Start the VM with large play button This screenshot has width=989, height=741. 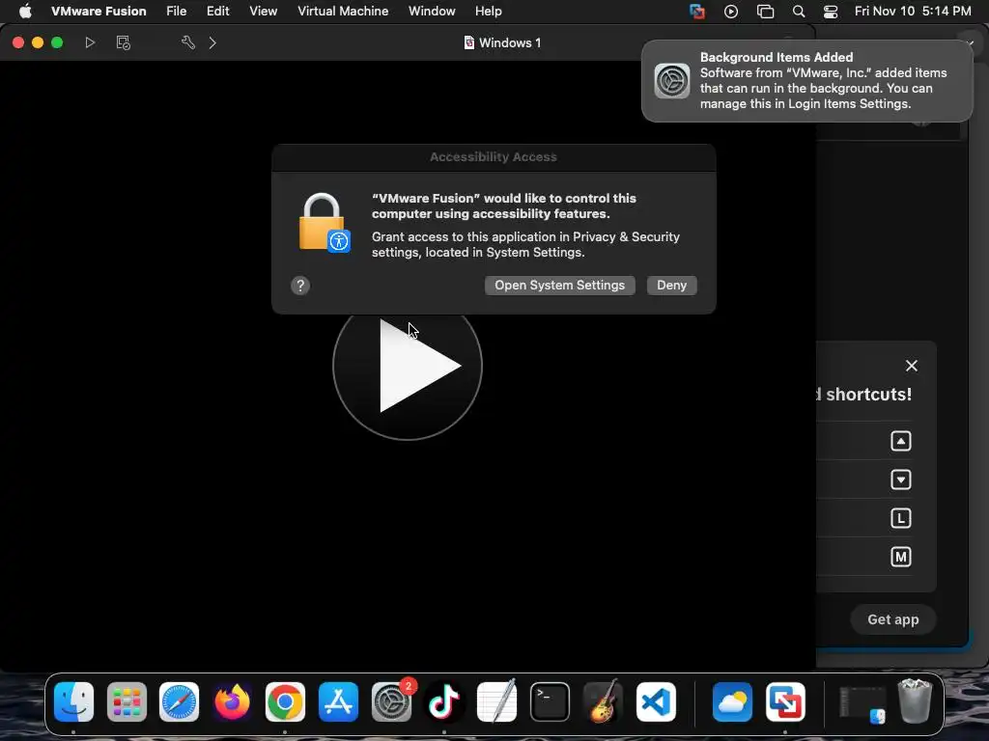[408, 366]
